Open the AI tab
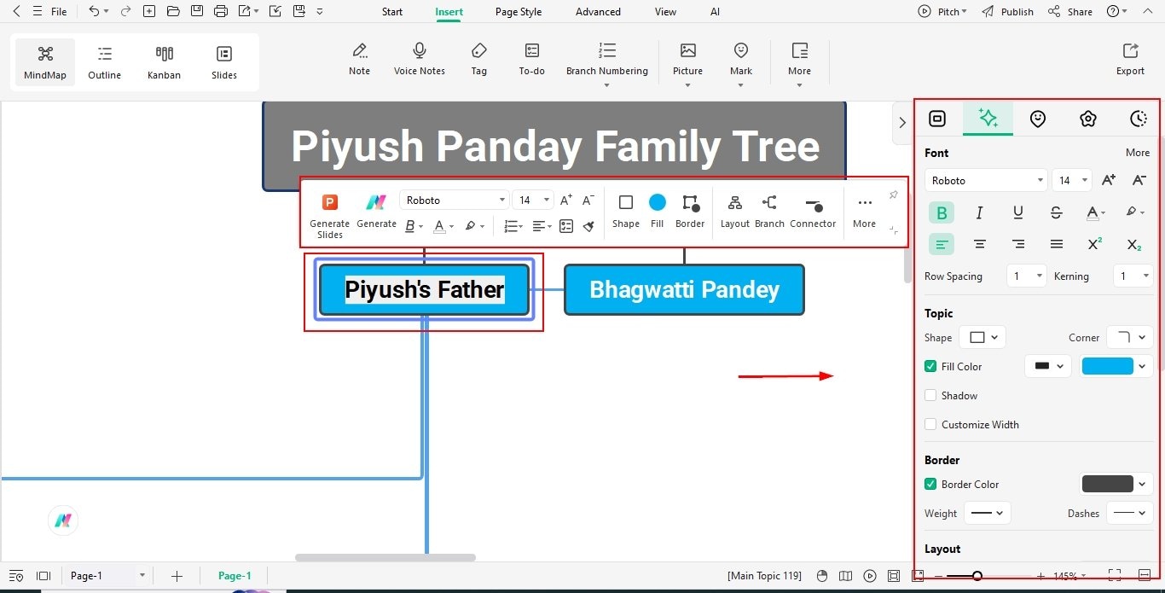 click(x=715, y=12)
